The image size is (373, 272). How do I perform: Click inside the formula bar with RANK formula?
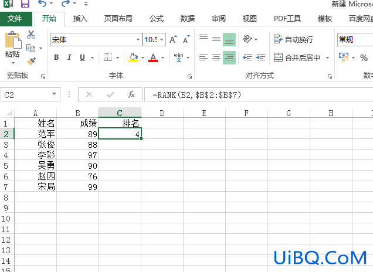[259, 94]
